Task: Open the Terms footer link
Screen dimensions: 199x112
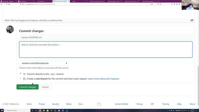Action: 29,104
